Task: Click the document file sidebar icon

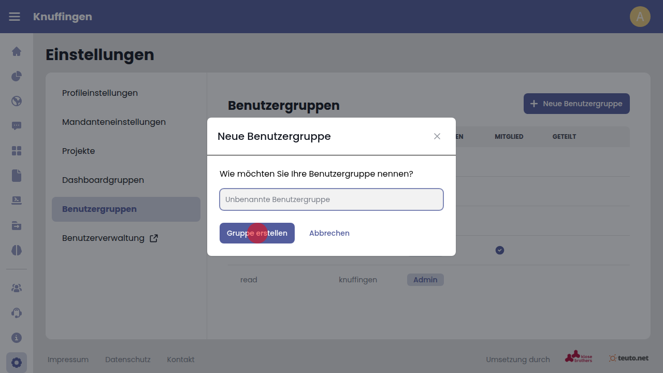Action: (x=17, y=176)
